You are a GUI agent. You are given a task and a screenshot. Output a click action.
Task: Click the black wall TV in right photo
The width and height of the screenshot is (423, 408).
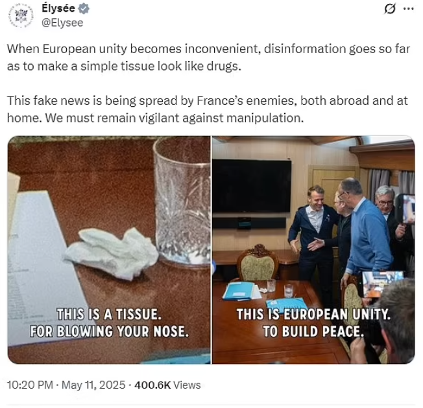click(x=252, y=187)
